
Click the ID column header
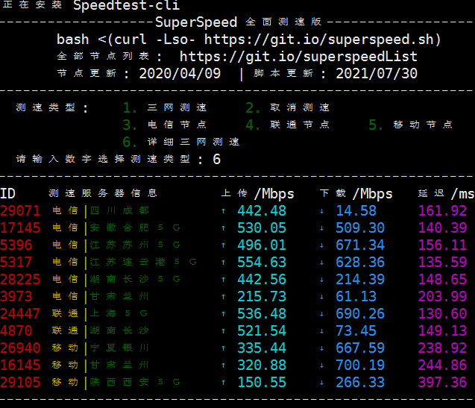click(x=8, y=193)
